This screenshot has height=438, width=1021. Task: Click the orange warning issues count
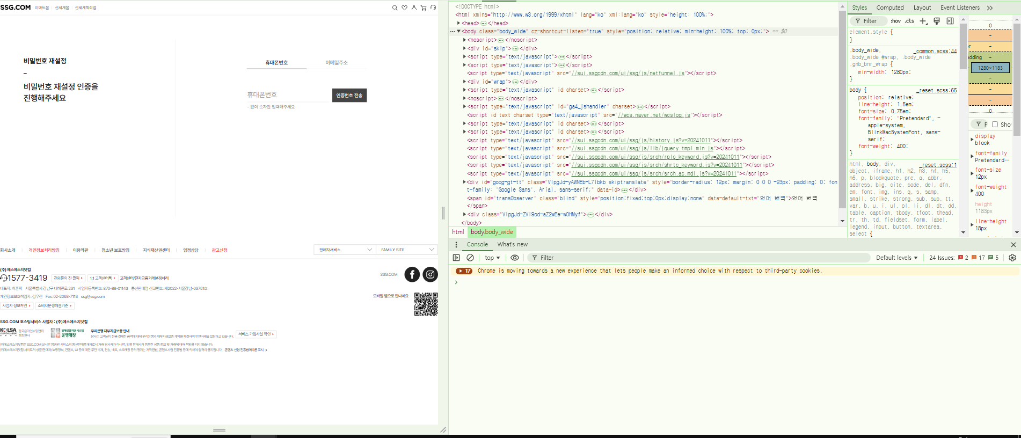point(978,258)
